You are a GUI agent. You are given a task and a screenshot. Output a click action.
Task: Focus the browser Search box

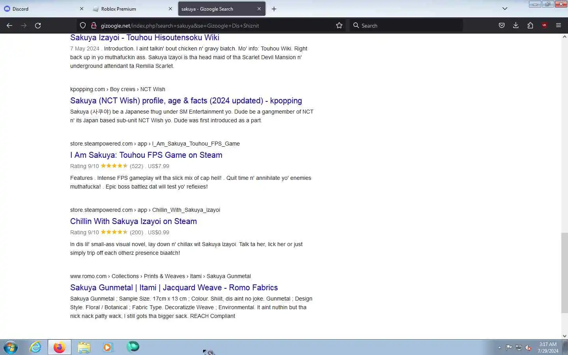(406, 26)
